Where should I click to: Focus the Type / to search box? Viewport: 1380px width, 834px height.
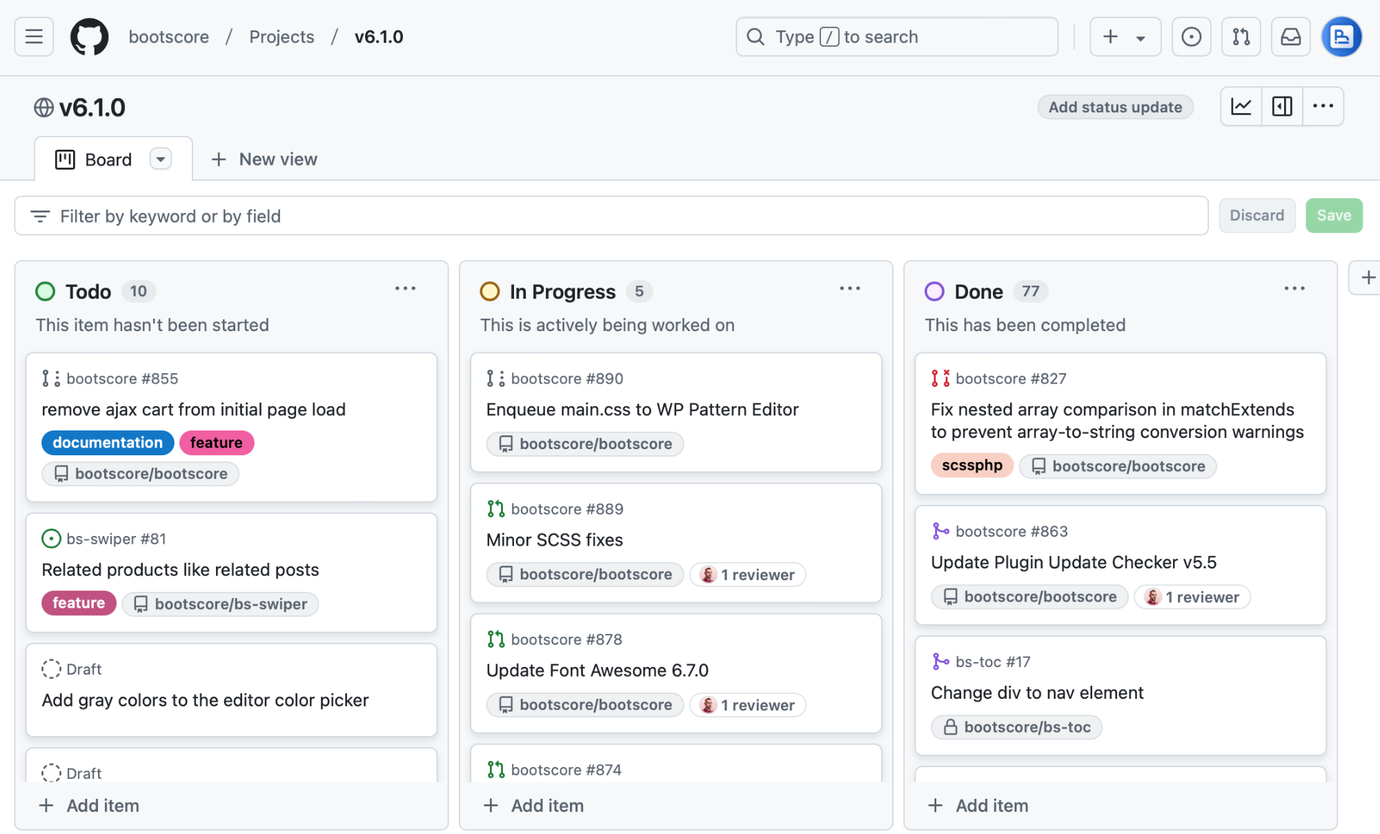point(897,37)
